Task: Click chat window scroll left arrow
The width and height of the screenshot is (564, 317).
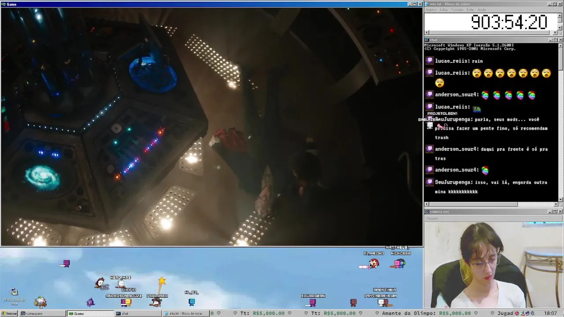Action: coord(427,204)
